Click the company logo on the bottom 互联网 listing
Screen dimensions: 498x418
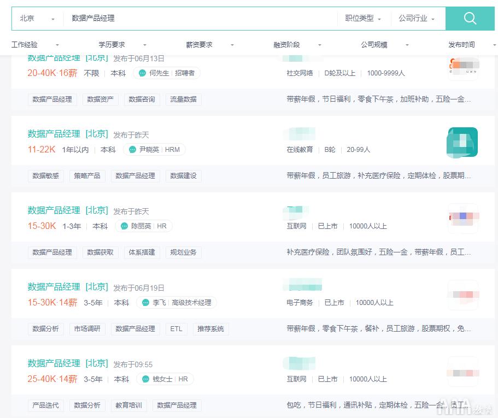pyautogui.click(x=462, y=372)
